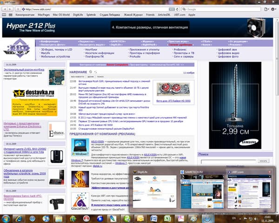Show all bookmarks via the open book icon
The height and width of the screenshot is (223, 279).
4,15
